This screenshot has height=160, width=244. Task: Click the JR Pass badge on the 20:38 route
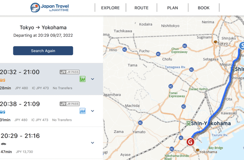tap(70, 104)
